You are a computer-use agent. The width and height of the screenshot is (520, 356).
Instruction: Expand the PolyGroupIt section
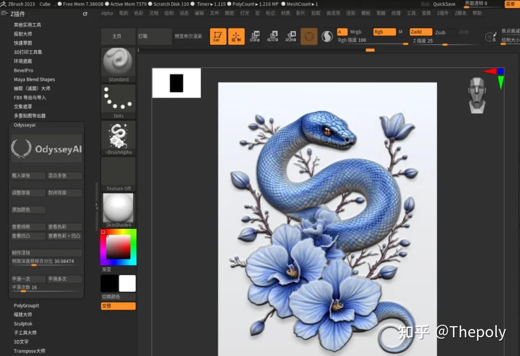(26, 305)
